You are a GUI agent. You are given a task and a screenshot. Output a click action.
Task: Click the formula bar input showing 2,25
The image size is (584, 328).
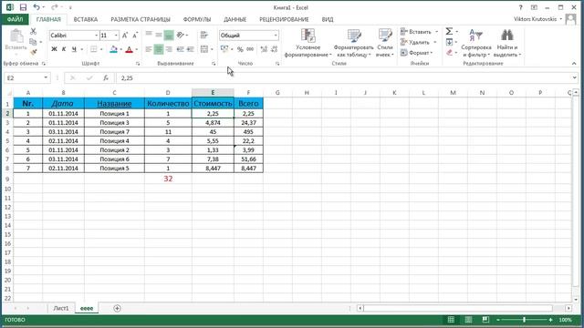click(343, 77)
